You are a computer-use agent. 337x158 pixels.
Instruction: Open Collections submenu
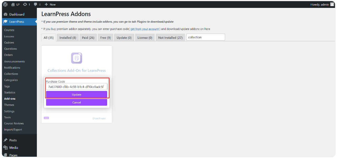point(11,74)
